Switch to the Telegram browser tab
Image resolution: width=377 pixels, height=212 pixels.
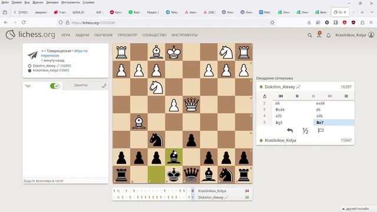coord(172,12)
